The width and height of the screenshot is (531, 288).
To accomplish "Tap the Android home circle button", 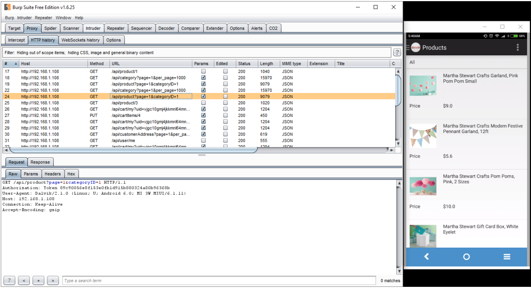I will 467,257.
